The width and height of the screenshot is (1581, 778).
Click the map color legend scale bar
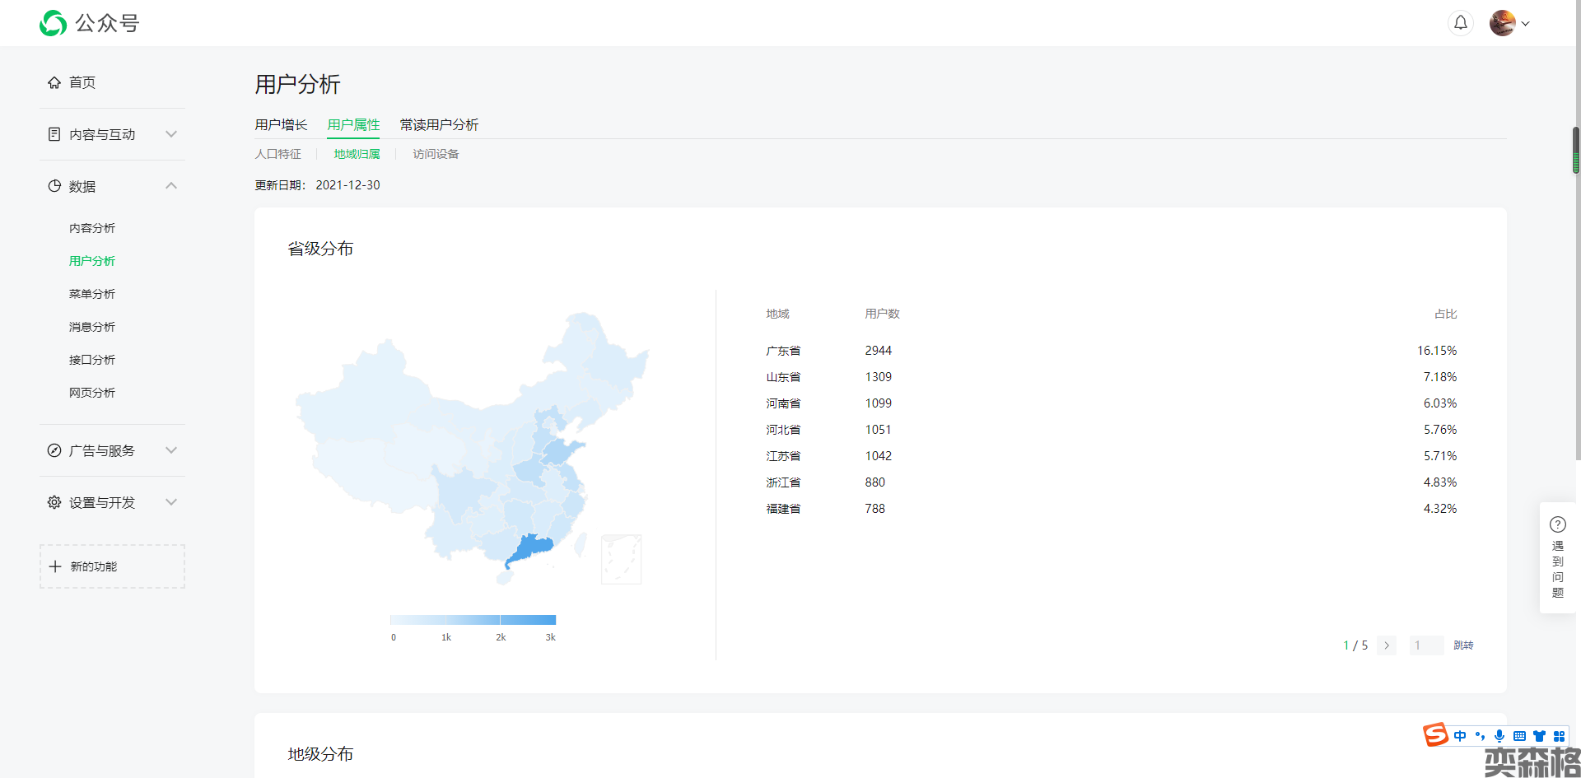pos(473,620)
